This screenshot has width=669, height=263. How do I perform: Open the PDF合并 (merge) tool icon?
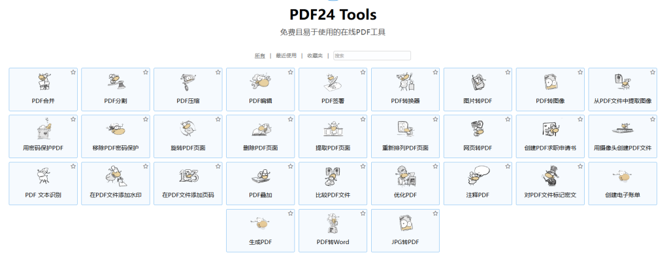tap(43, 82)
